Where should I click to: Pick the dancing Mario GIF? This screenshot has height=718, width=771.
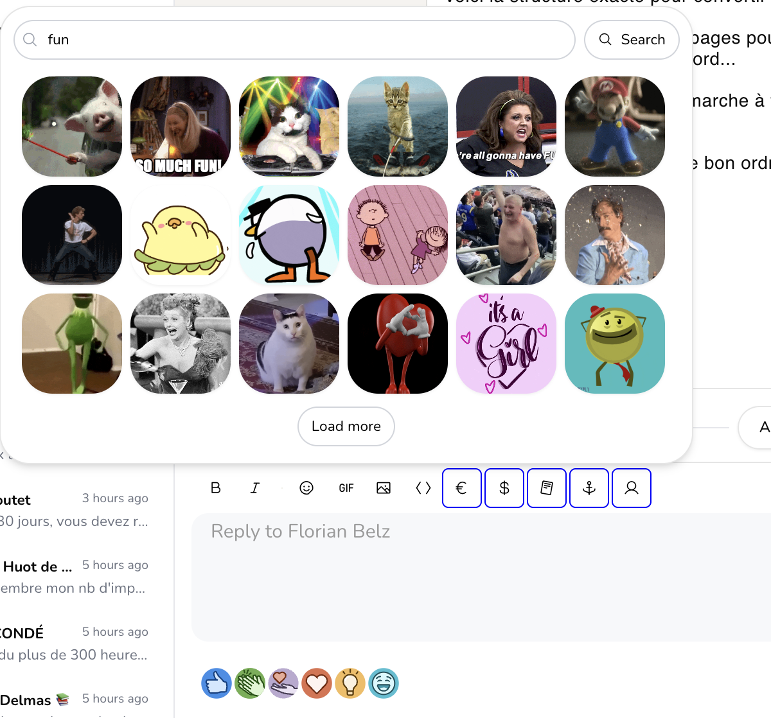pos(615,127)
